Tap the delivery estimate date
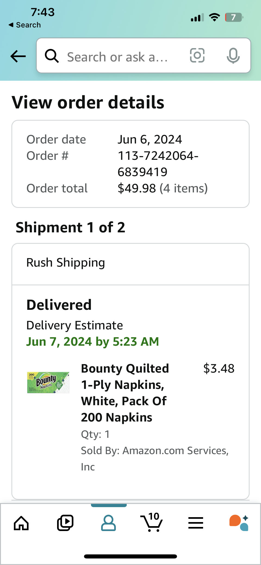The width and height of the screenshot is (261, 565). click(x=93, y=341)
